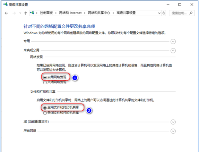Click the network icon in address bar
The height and width of the screenshot is (152, 199).
[x=32, y=13]
